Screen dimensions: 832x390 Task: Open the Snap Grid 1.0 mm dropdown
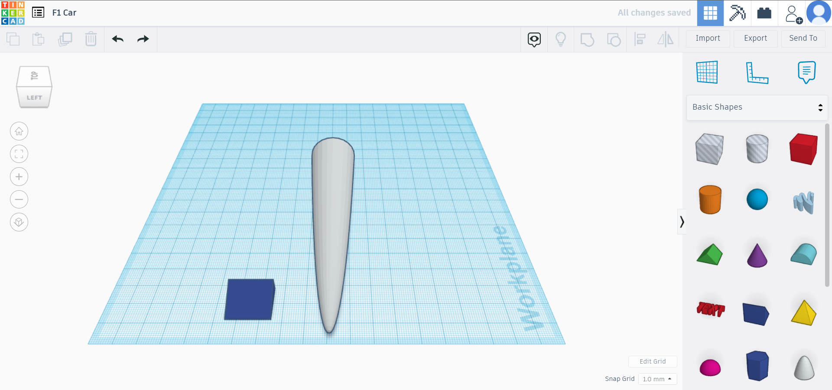click(x=657, y=379)
